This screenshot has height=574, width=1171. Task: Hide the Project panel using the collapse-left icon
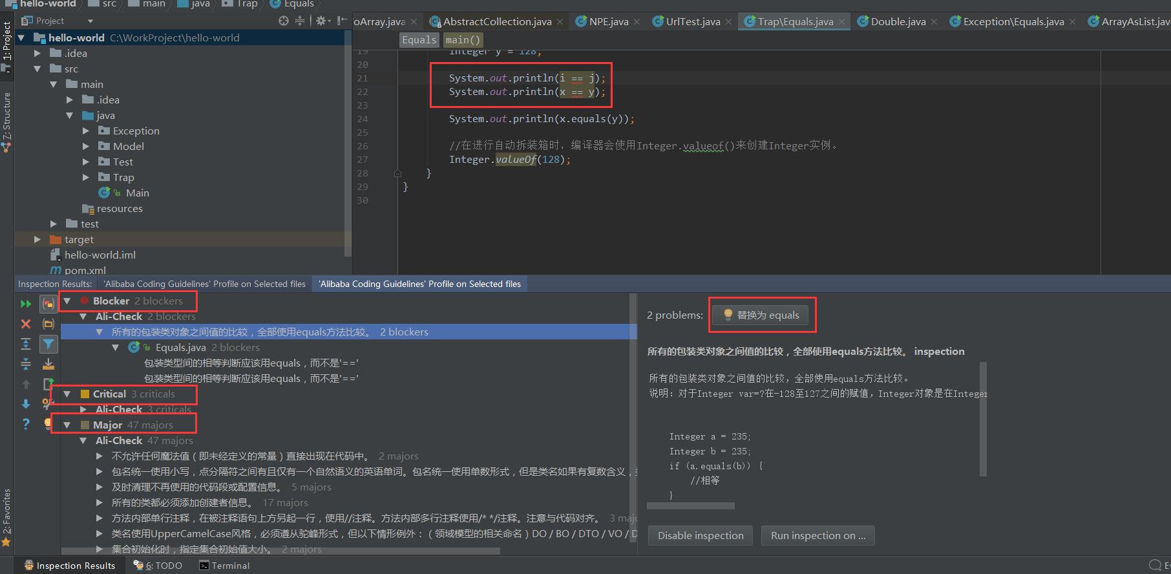pos(342,21)
